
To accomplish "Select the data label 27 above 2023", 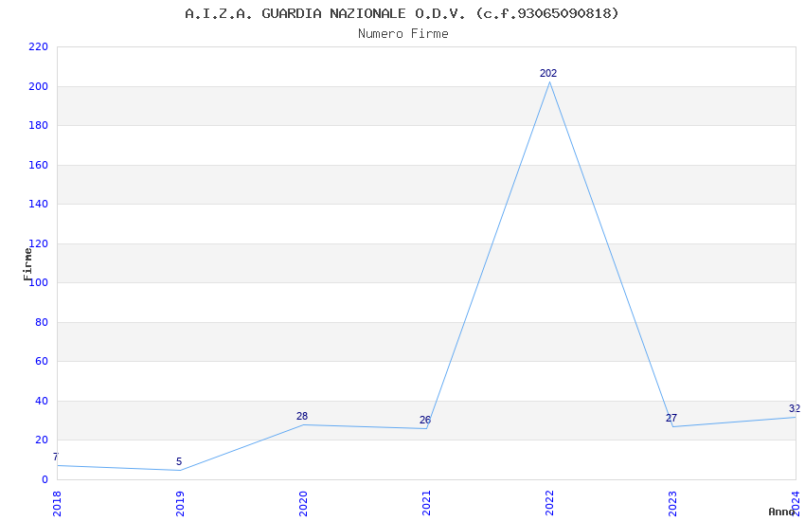I will pos(671,419).
